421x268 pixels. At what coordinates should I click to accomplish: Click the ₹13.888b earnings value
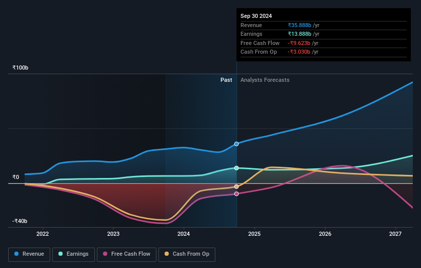pyautogui.click(x=299, y=34)
